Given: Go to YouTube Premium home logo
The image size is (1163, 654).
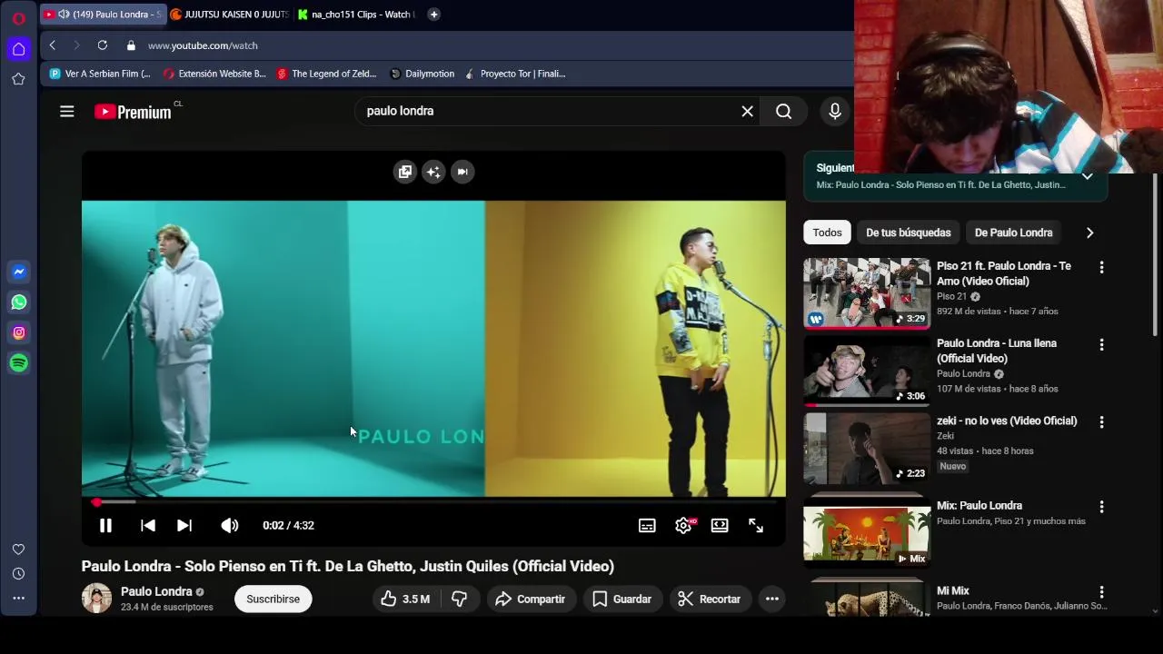Looking at the screenshot, I should [133, 112].
